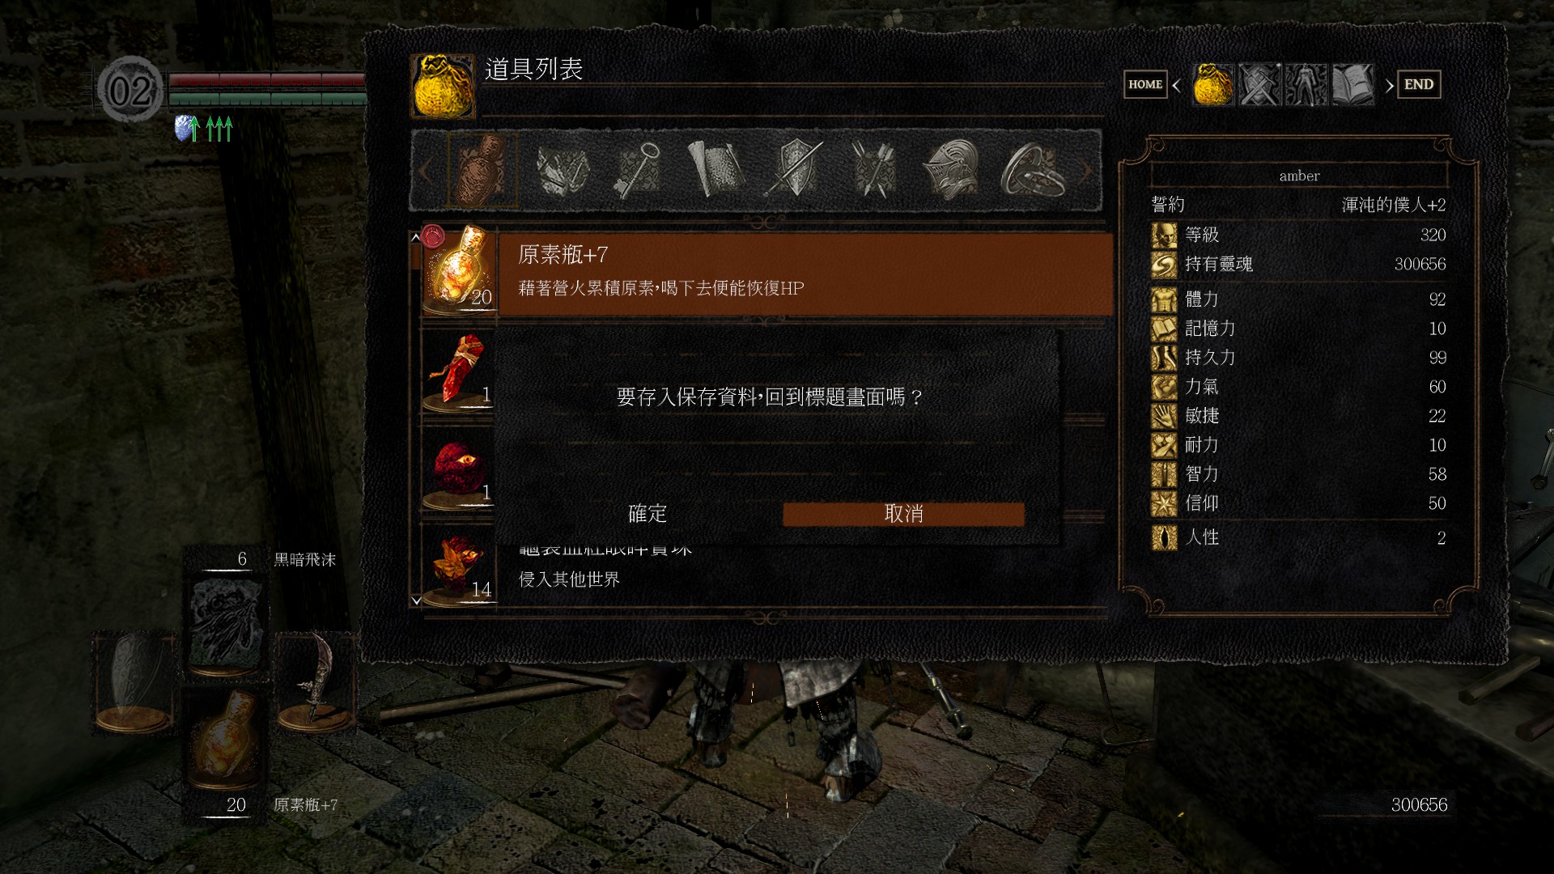The width and height of the screenshot is (1554, 874).
Task: Switch to the equipment tab with crossed weapons
Action: pyautogui.click(x=1260, y=84)
